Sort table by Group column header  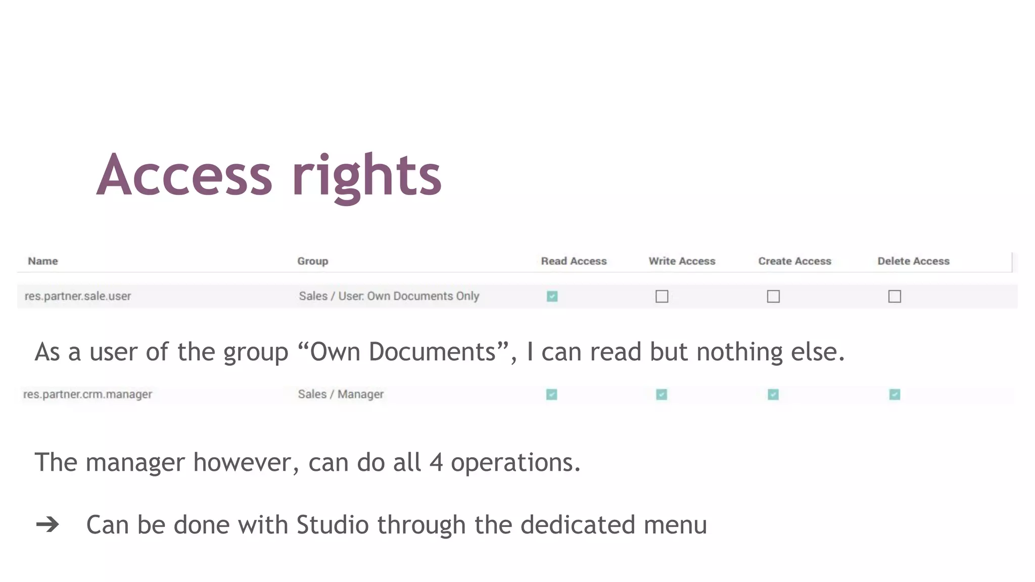click(x=313, y=261)
